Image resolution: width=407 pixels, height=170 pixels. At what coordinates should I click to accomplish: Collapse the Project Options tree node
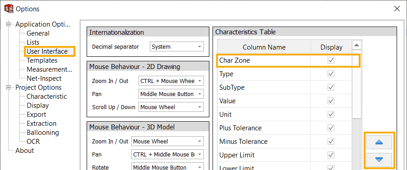(x=9, y=87)
